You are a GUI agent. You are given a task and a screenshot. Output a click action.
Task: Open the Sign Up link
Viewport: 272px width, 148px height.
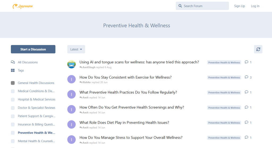tap(239, 6)
